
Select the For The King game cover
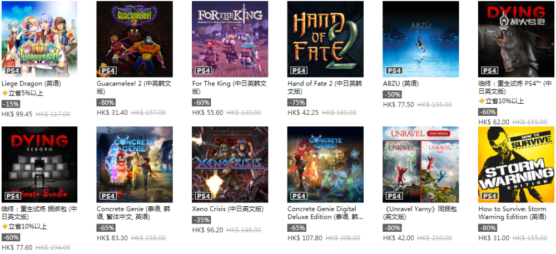click(230, 39)
